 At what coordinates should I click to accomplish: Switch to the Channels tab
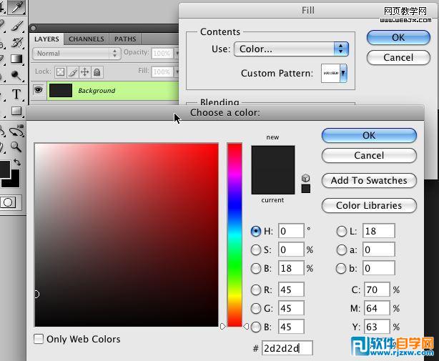(87, 39)
